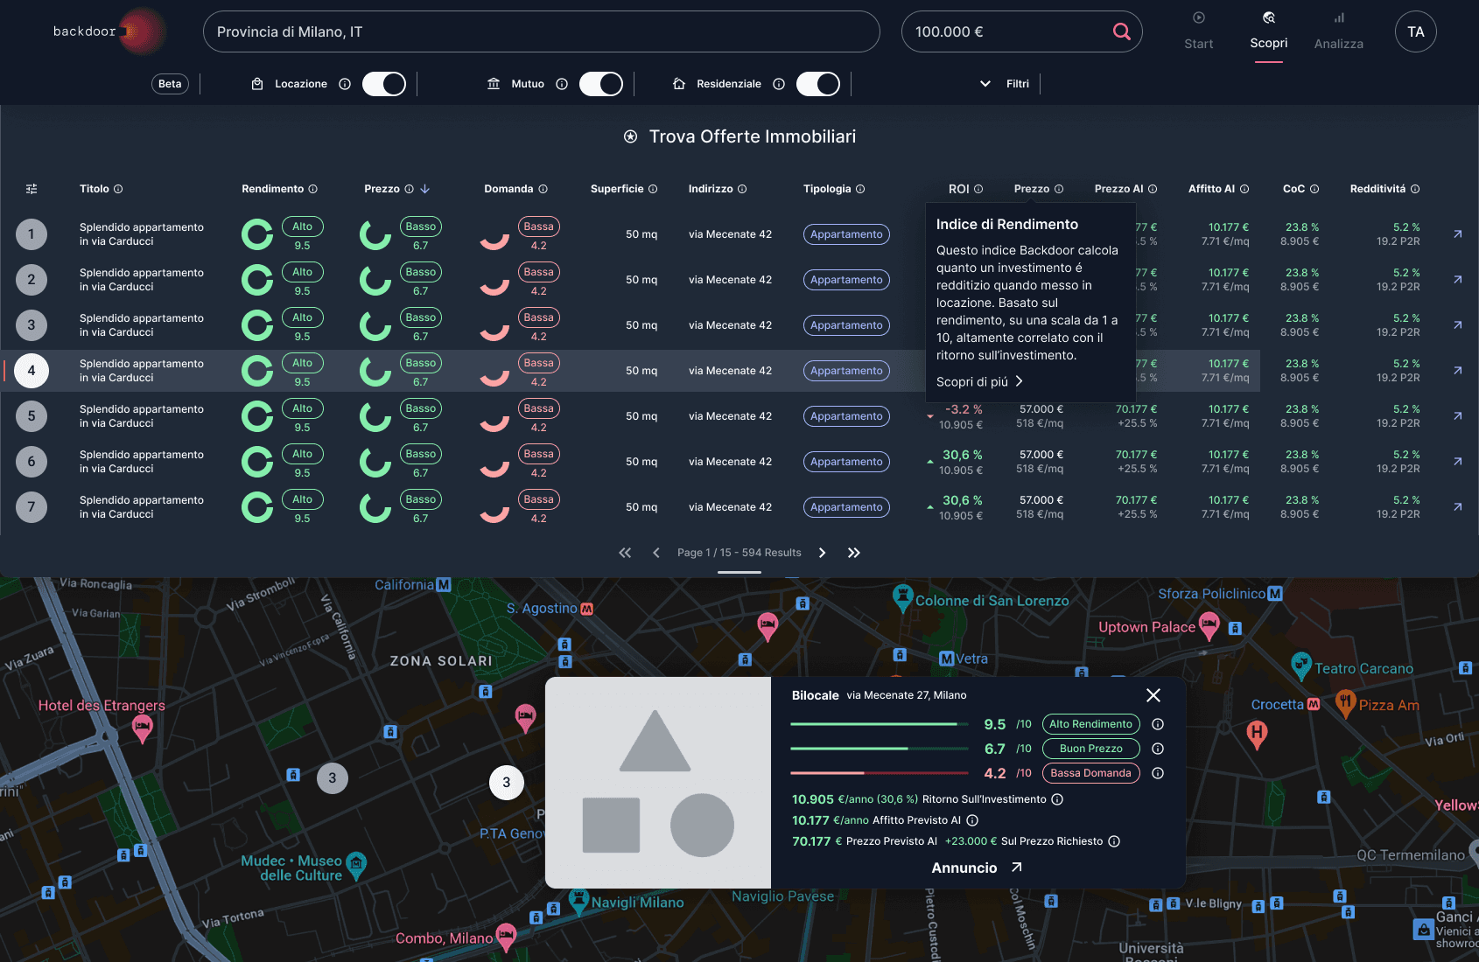Click info icon next to Buon Prezzo badge
The image size is (1479, 962).
[1158, 749]
